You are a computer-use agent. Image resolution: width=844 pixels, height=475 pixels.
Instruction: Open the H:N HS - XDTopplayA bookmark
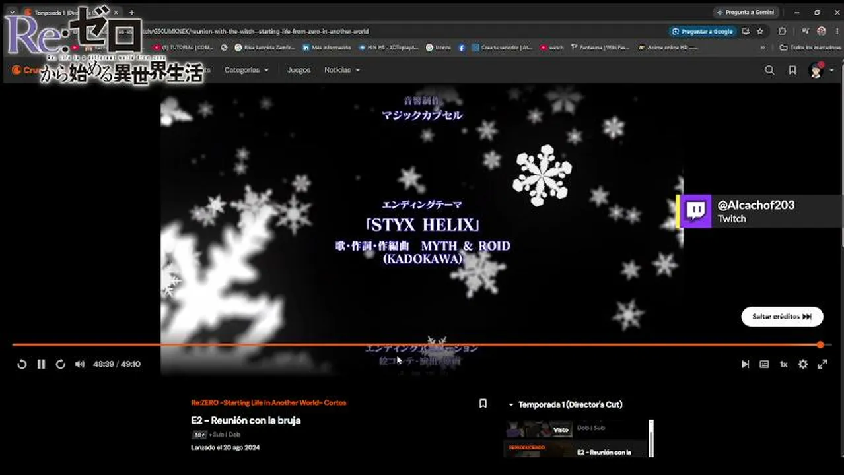click(390, 47)
